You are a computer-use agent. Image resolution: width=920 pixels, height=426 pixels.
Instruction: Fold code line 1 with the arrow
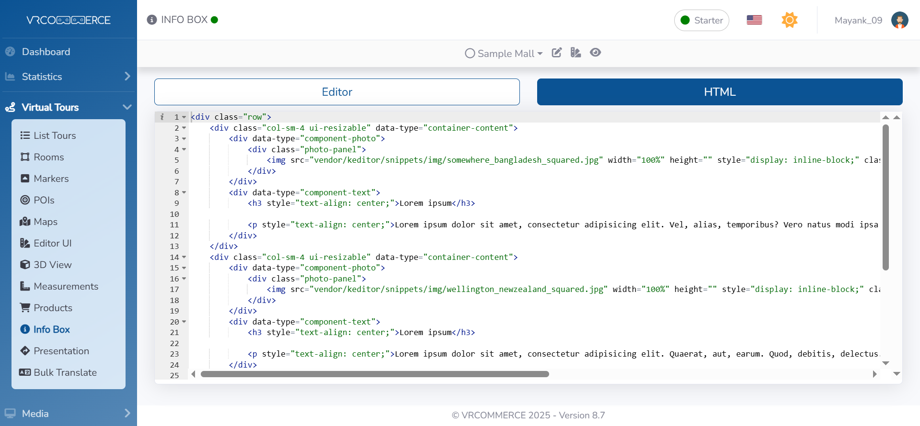point(184,117)
